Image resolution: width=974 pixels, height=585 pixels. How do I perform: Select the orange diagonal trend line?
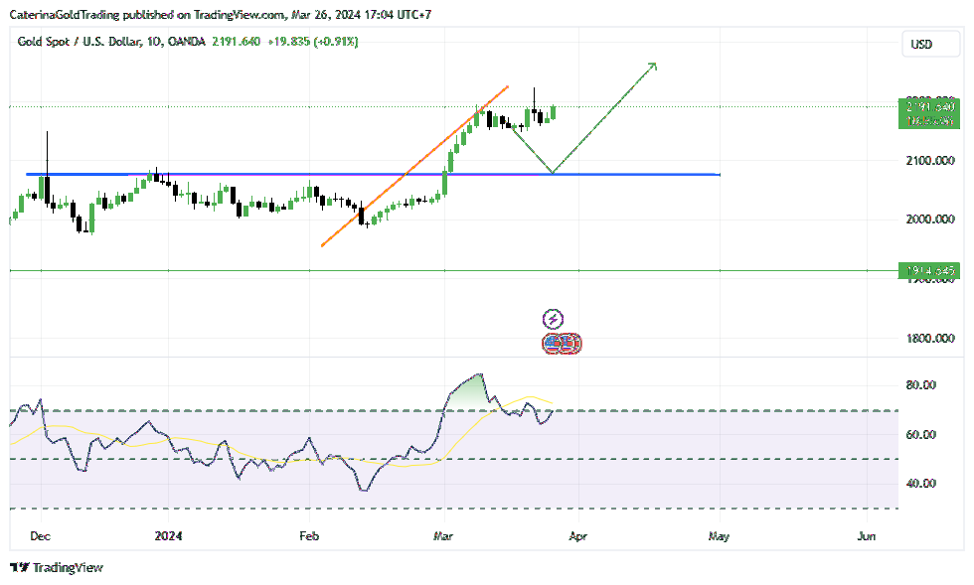coord(414,167)
